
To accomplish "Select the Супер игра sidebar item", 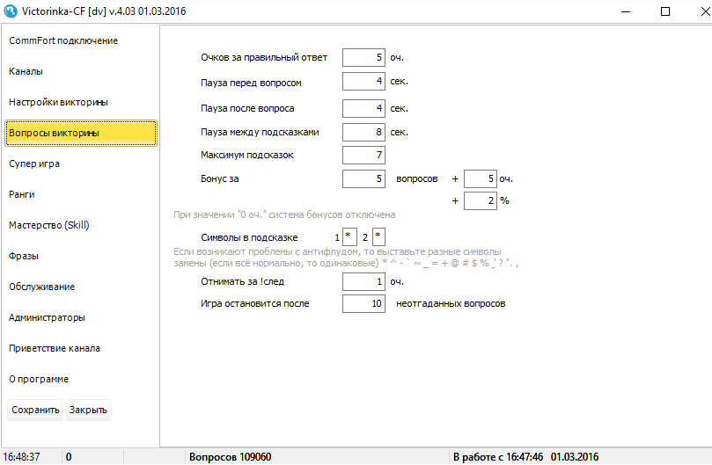I will [x=34, y=163].
